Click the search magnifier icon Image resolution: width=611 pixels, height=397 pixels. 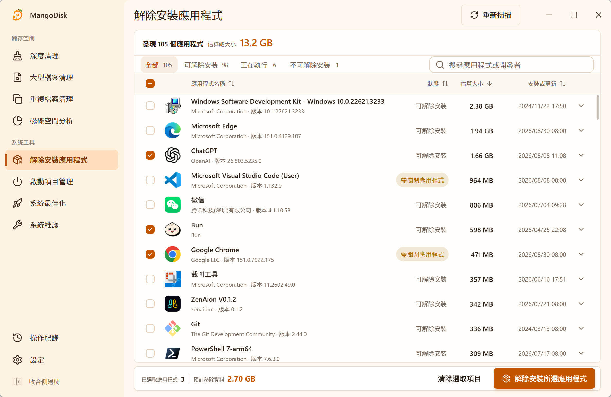(440, 65)
